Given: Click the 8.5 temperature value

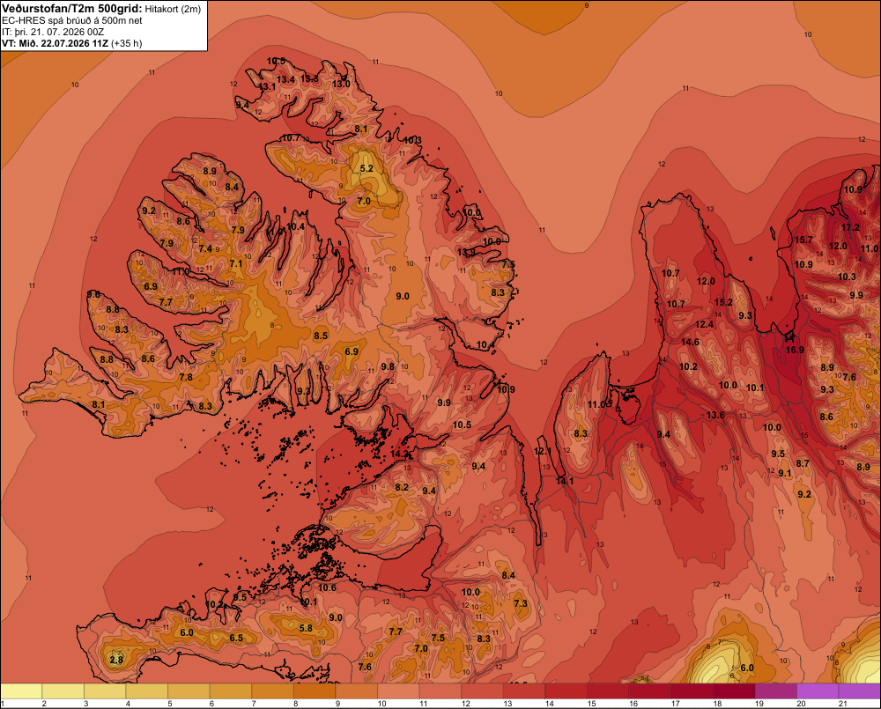Looking at the screenshot, I should click(x=321, y=336).
